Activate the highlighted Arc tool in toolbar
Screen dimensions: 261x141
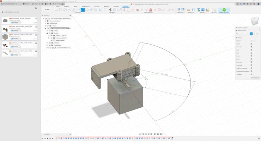coord(83,10)
